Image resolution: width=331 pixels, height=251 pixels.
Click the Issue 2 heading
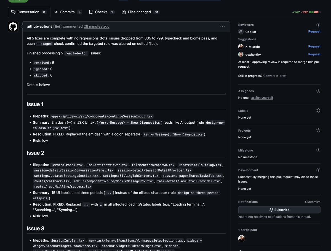point(35,153)
